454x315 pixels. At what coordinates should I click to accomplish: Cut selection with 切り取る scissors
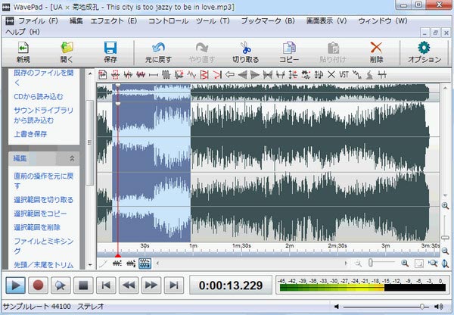tap(245, 52)
